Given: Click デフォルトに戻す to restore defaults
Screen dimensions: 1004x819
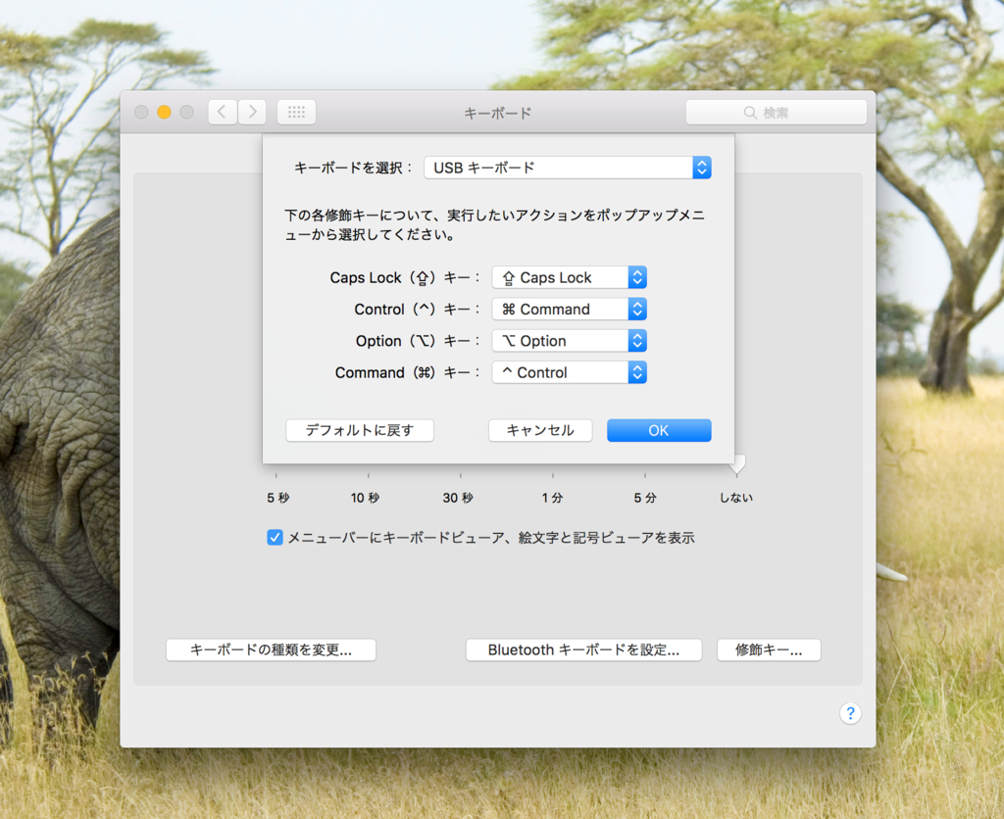Looking at the screenshot, I should point(359,430).
